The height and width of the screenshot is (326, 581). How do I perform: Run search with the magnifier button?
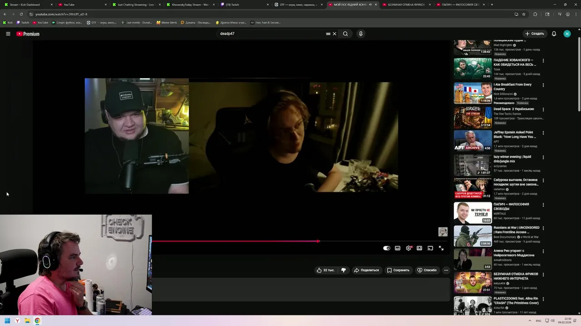coord(345,34)
